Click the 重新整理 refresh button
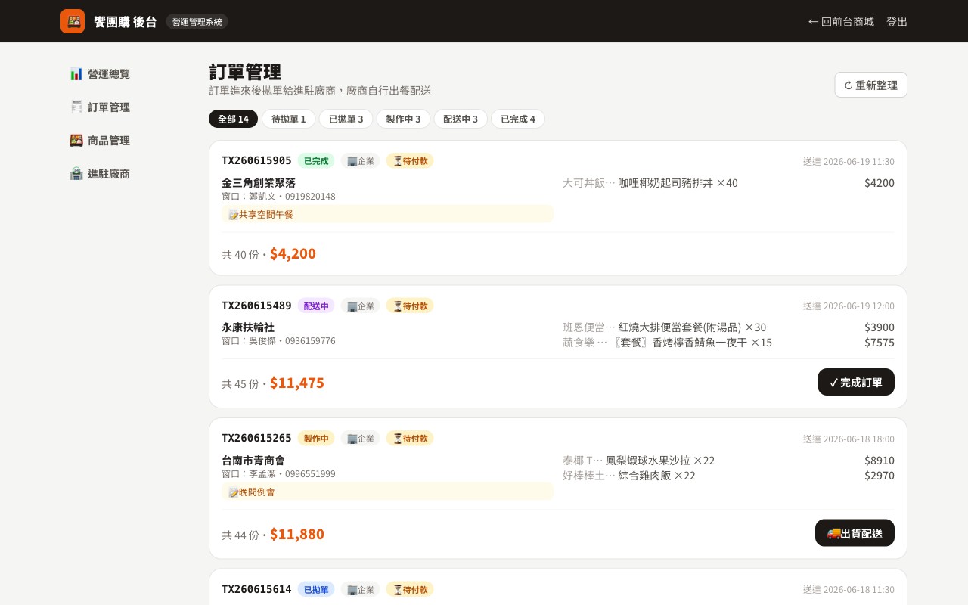The height and width of the screenshot is (605, 968). coord(870,85)
